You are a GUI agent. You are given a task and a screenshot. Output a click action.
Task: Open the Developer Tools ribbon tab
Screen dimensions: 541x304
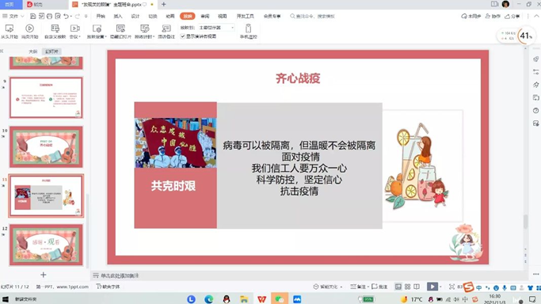click(x=246, y=16)
